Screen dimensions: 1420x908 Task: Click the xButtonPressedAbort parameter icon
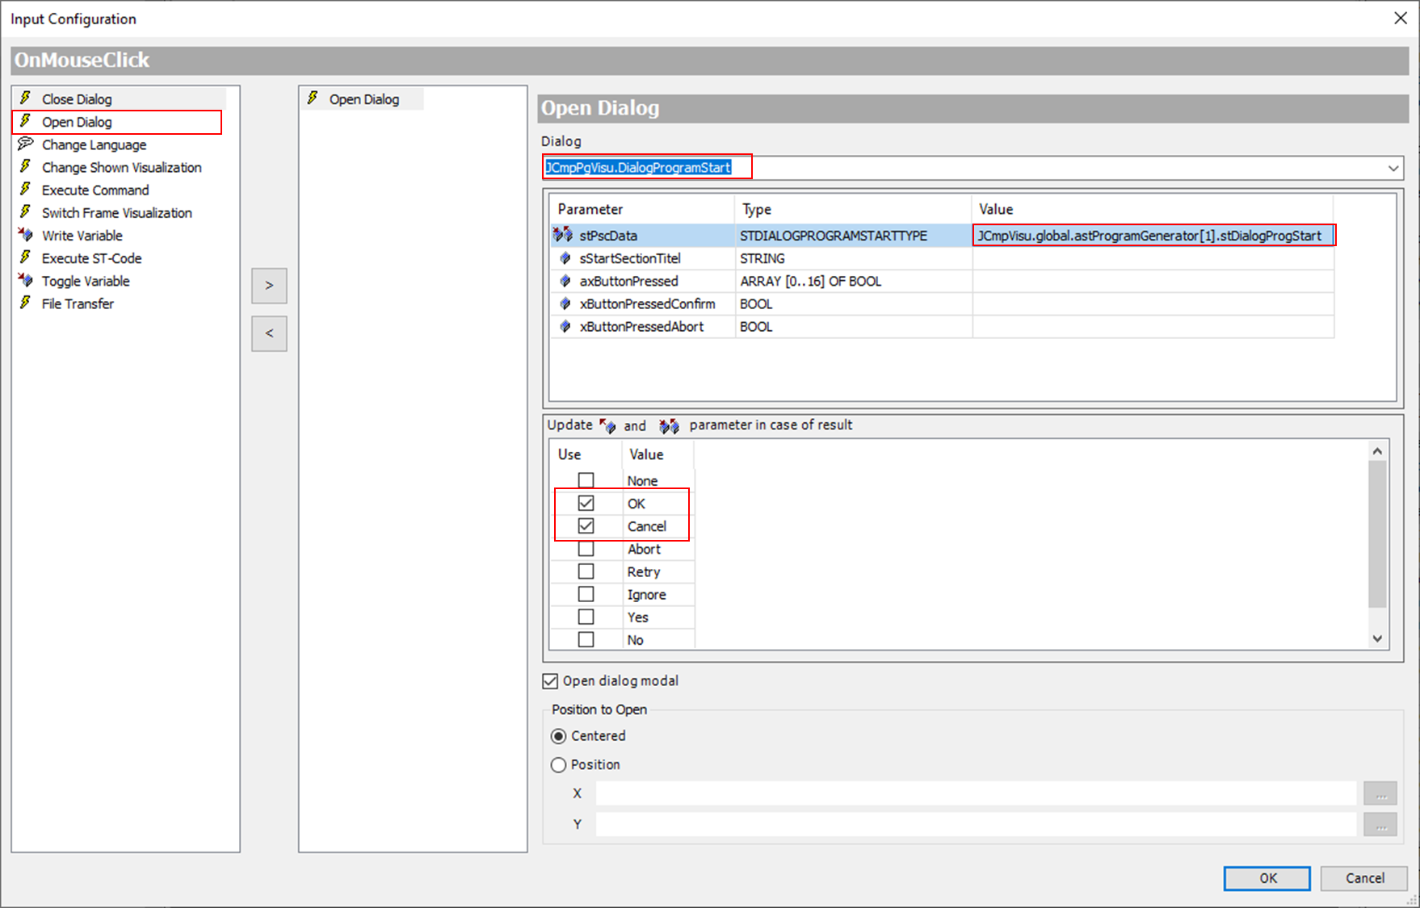pyautogui.click(x=565, y=326)
